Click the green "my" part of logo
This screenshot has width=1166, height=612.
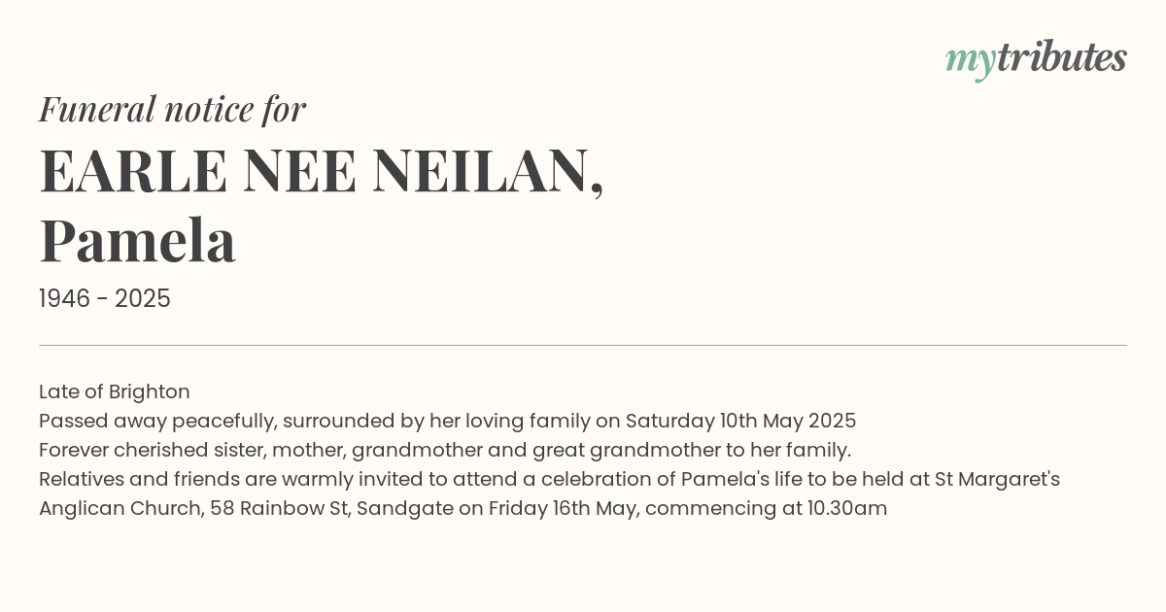[x=970, y=63]
